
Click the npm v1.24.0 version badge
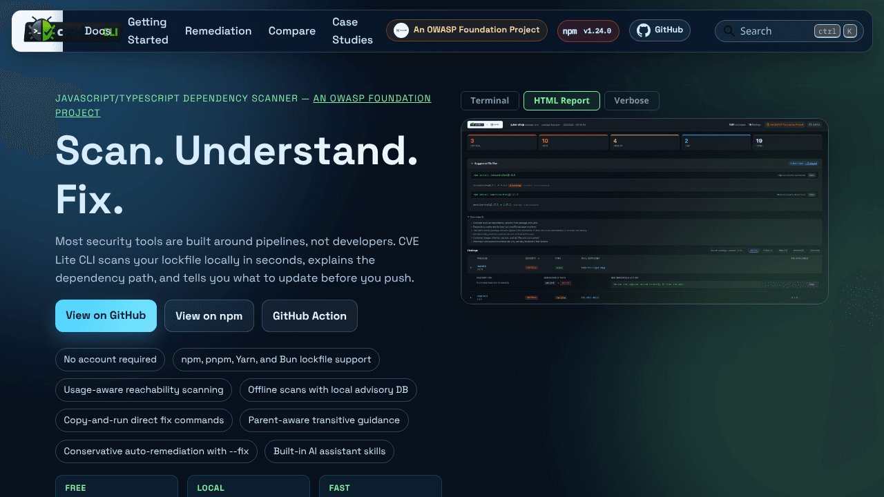pos(588,31)
